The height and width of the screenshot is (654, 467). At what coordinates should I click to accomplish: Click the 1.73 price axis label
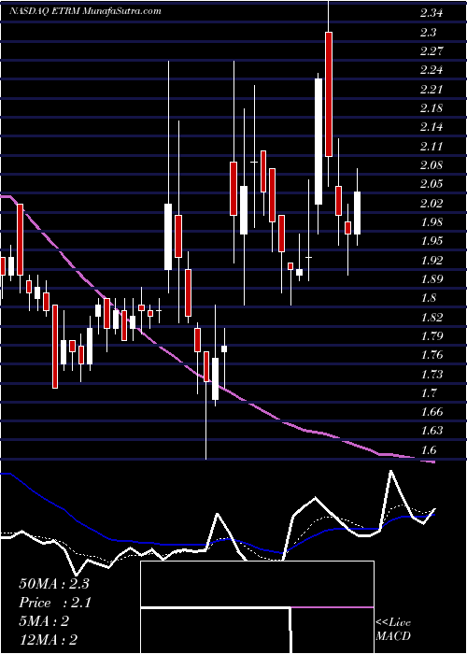(x=432, y=375)
